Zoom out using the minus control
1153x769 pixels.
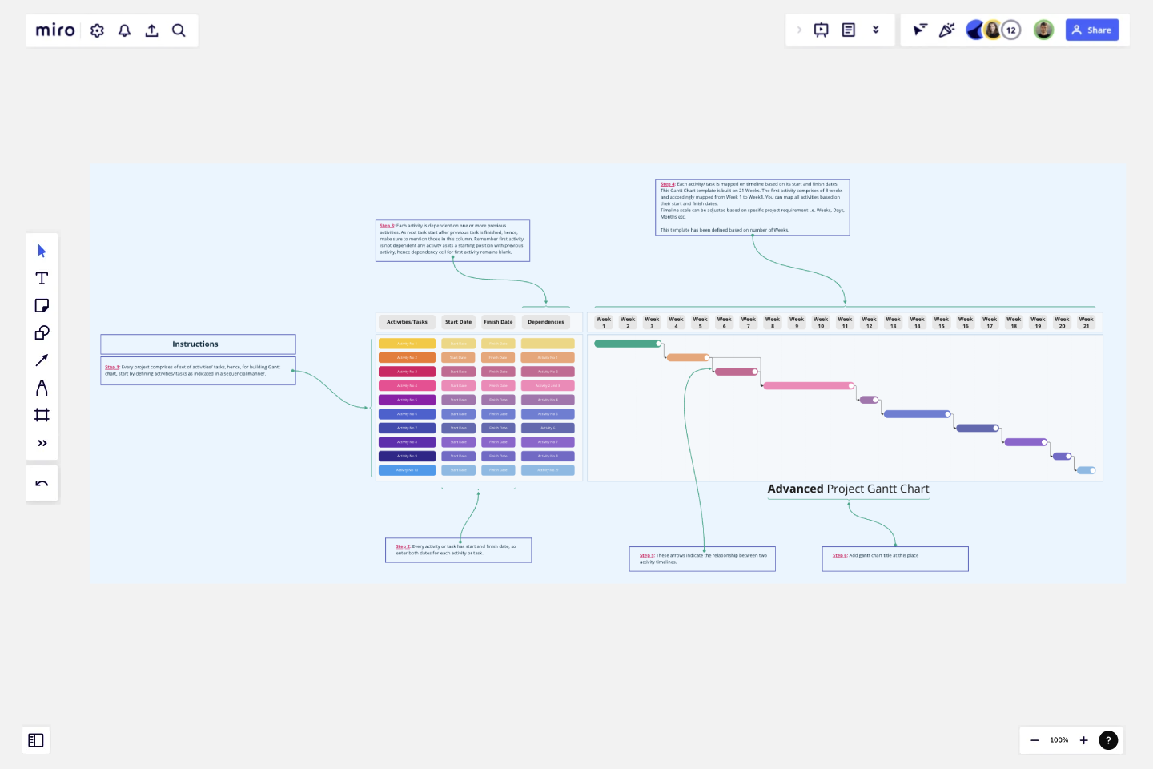(x=1034, y=740)
